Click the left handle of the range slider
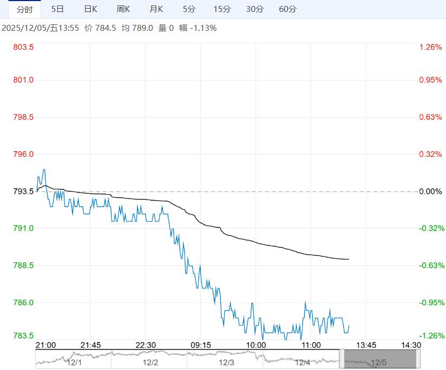 point(342,359)
